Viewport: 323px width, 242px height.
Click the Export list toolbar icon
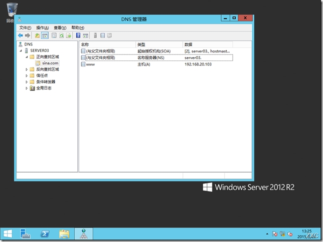[x=68, y=35]
